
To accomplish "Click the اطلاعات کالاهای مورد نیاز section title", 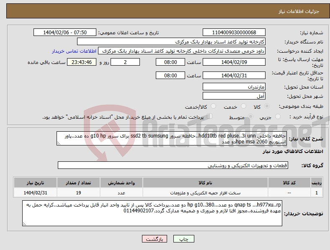I will click(293, 151).
